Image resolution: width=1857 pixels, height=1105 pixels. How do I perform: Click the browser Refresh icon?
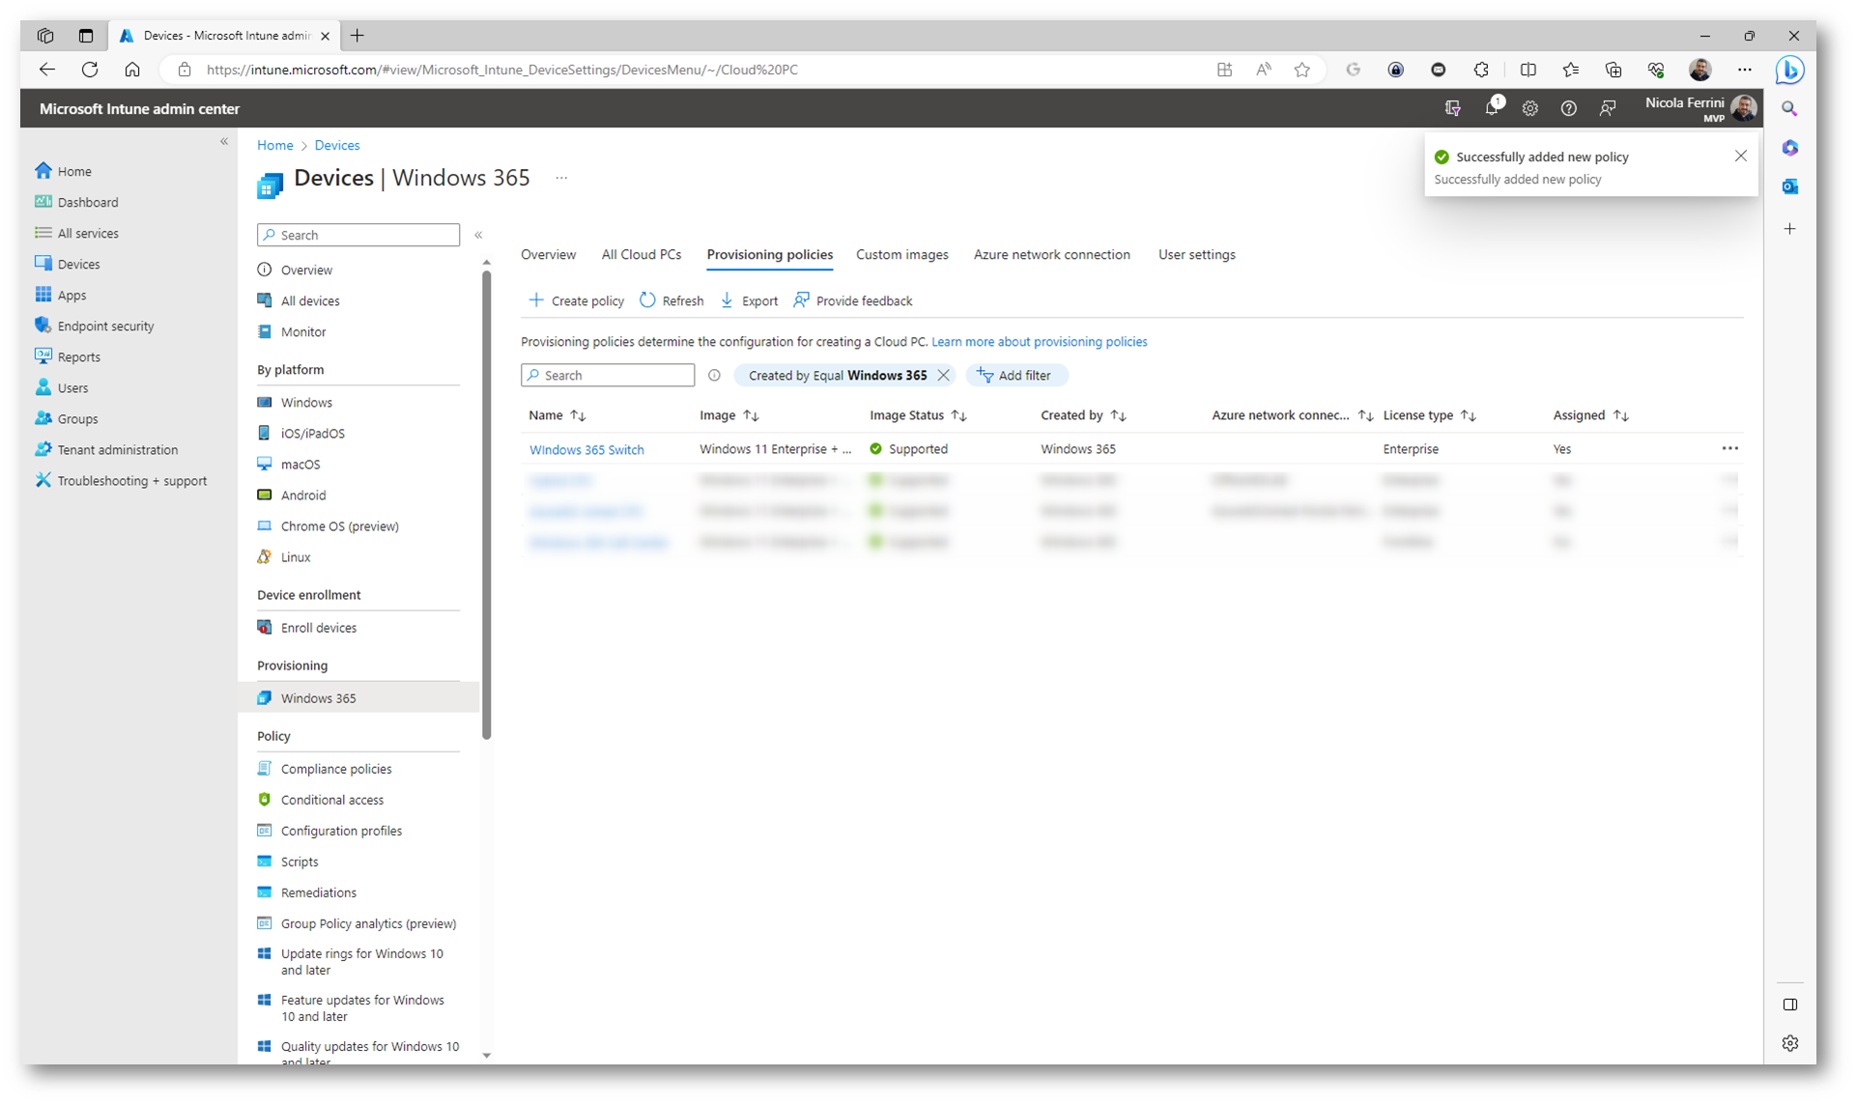coord(90,70)
